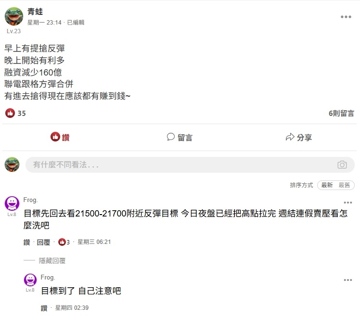
Task: Open options menu for Frog.'s reply comment
Action: (347, 280)
